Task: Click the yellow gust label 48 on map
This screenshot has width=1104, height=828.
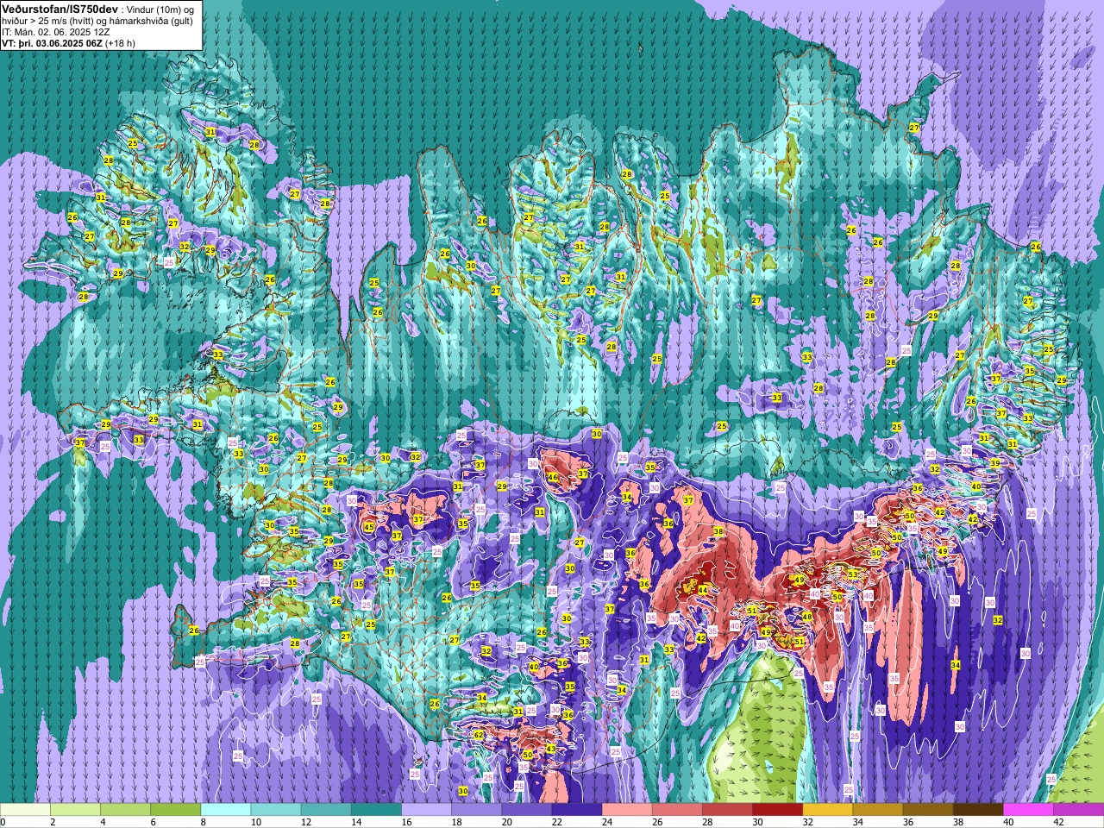Action: tap(807, 617)
